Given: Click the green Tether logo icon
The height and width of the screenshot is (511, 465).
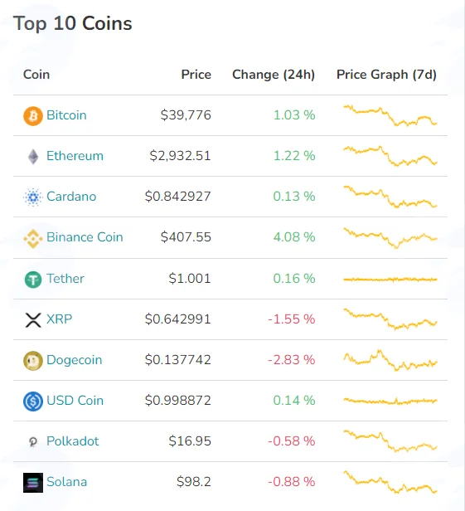Looking at the screenshot, I should click(x=33, y=280).
